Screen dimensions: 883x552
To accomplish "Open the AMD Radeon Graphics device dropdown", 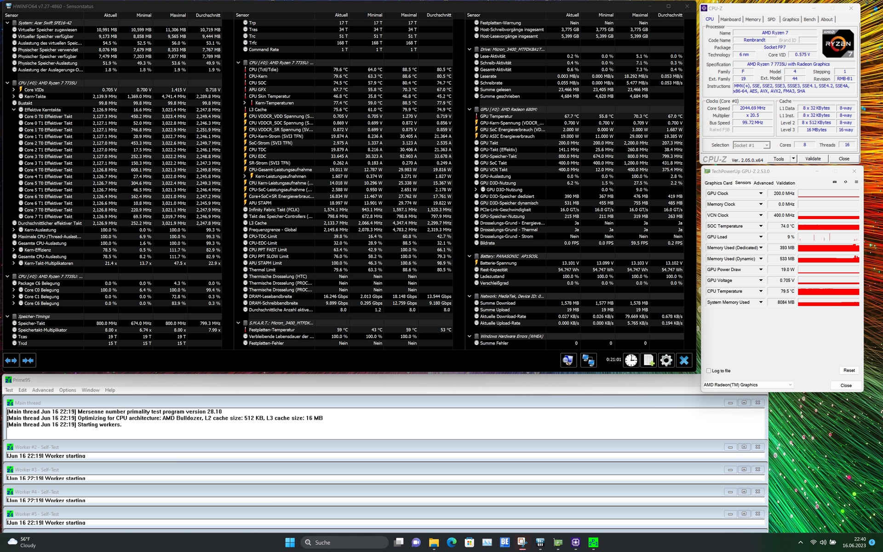I will (x=790, y=385).
